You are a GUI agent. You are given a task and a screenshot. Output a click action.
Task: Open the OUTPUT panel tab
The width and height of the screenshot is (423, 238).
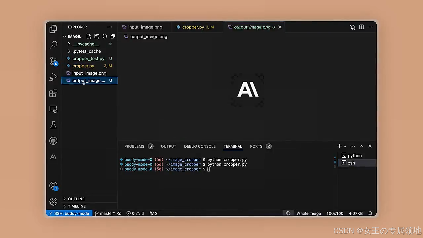coord(169,146)
